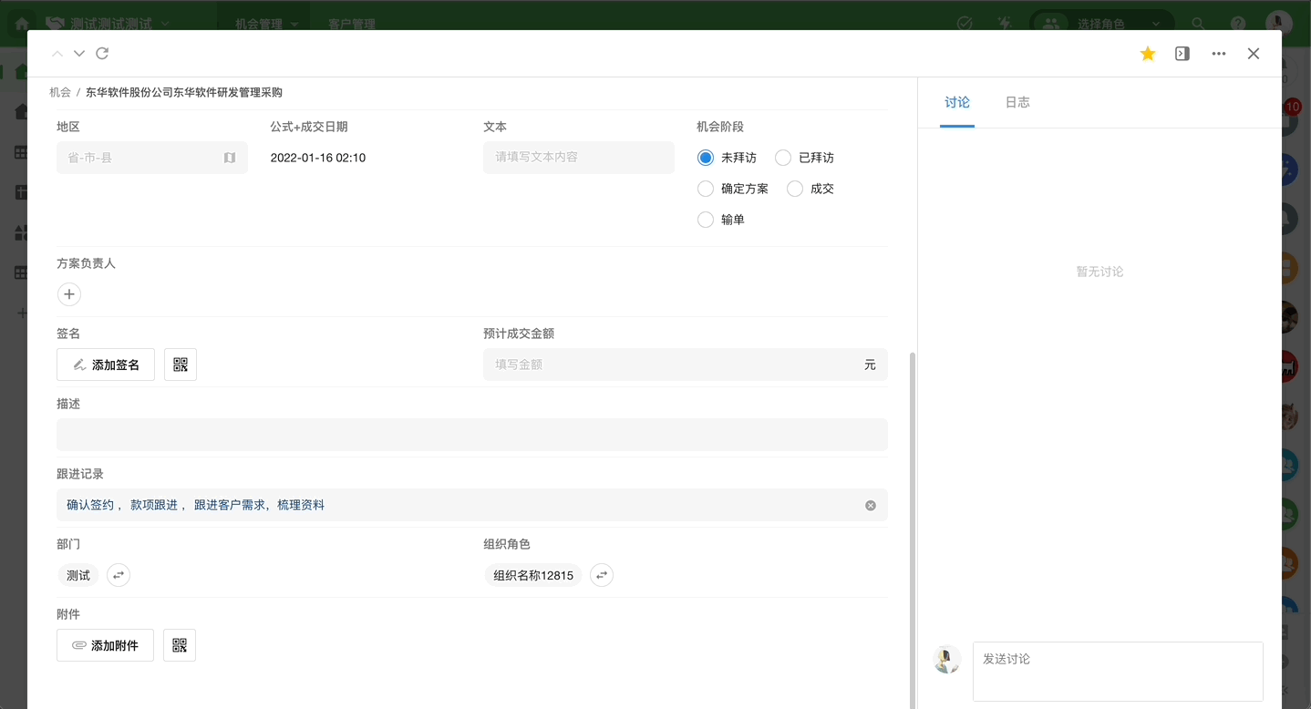
Task: Open the QR code next to 添加签名
Action: tap(181, 365)
